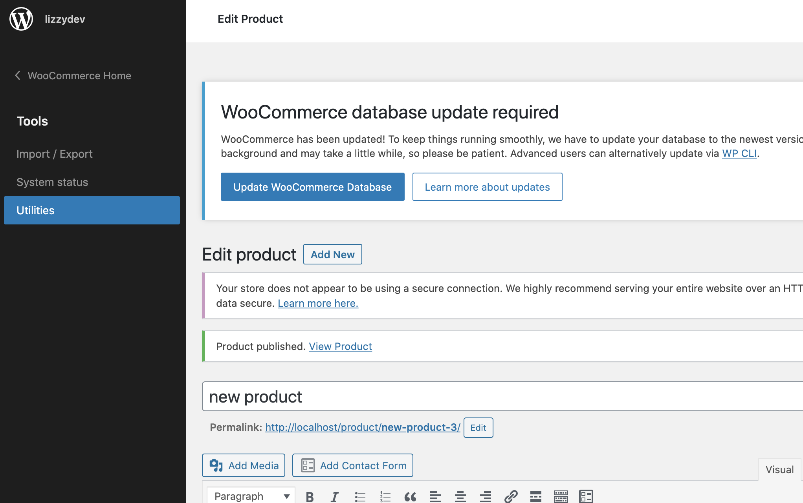Apply blockquote formatting
Screen dimensions: 803x503
[x=410, y=497]
